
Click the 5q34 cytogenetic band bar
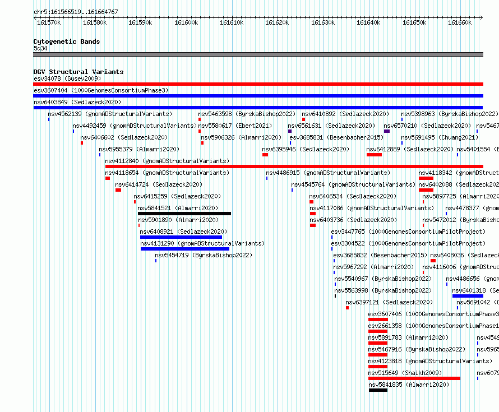[x=258, y=54]
